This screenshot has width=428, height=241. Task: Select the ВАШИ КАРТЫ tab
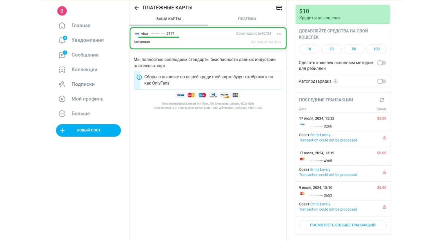[169, 19]
